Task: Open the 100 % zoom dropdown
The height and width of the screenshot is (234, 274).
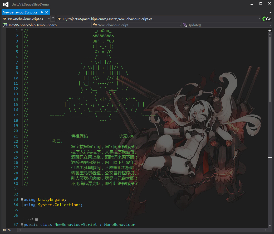Action: tap(10, 230)
